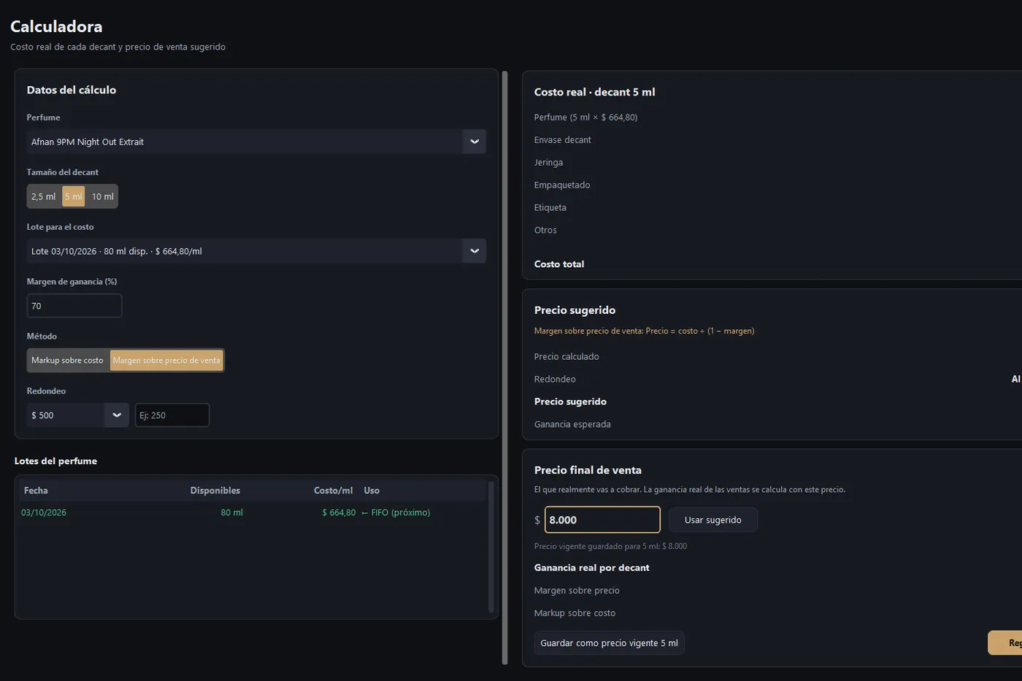Click the Ganancia esperada row label
Screen dimensions: 1022x681
pyautogui.click(x=572, y=425)
